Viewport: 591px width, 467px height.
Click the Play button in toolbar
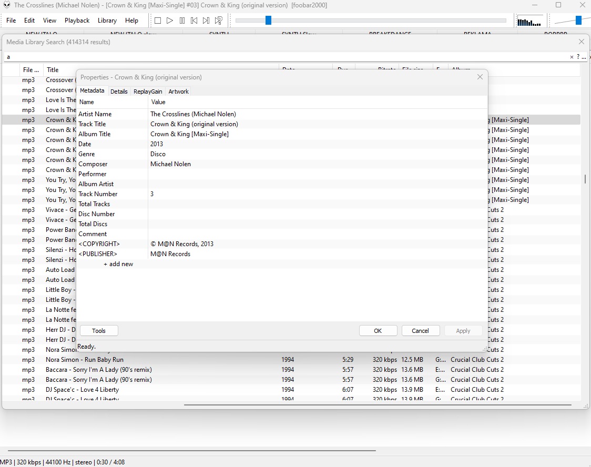coord(169,21)
